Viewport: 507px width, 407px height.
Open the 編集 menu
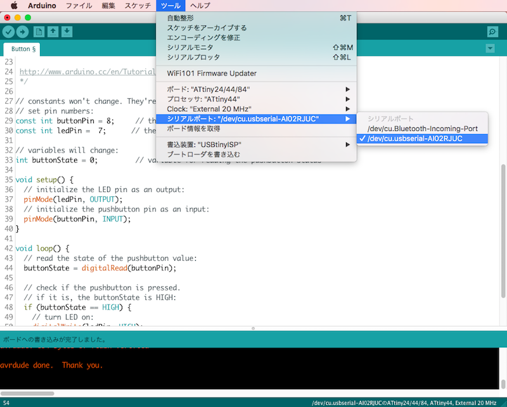pos(108,6)
